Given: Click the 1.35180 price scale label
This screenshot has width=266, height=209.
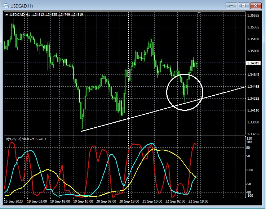Looking at the screenshot, I should (253, 39).
